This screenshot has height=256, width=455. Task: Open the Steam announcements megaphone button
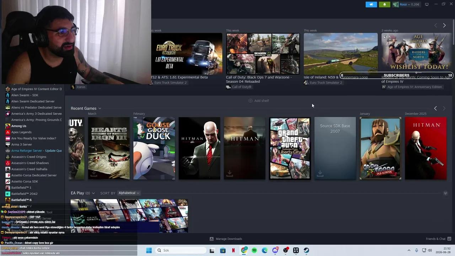point(371,4)
